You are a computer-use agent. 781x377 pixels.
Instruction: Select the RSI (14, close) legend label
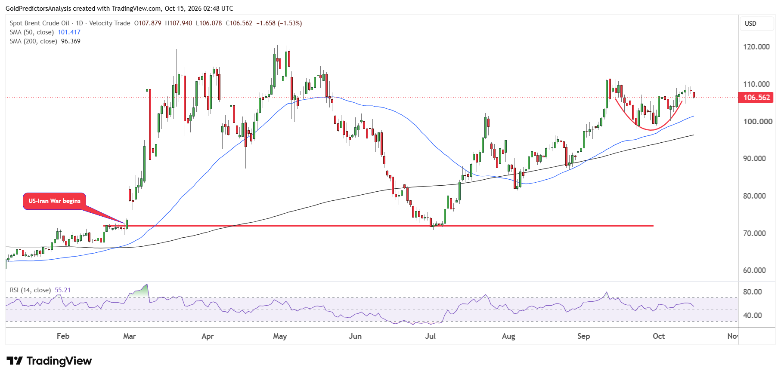[x=30, y=290]
